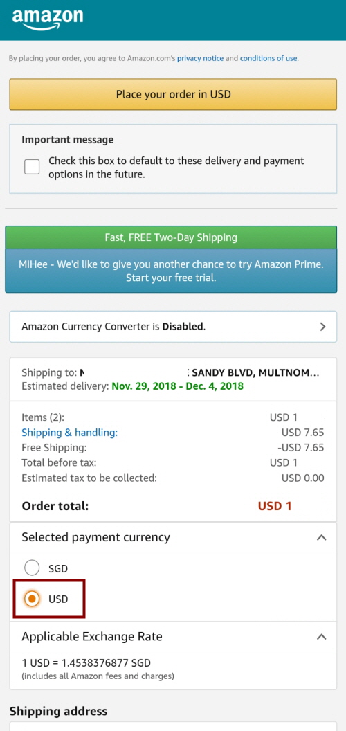The width and height of the screenshot is (346, 731).
Task: Tick the default delivery and payment options checkbox
Action: point(32,166)
